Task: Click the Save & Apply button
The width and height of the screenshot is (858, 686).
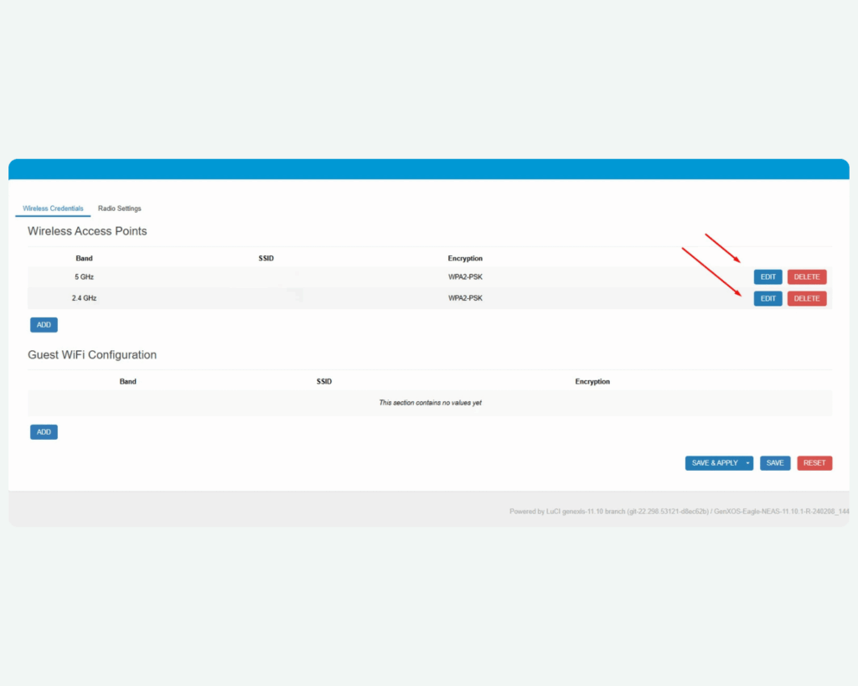Action: click(x=714, y=463)
